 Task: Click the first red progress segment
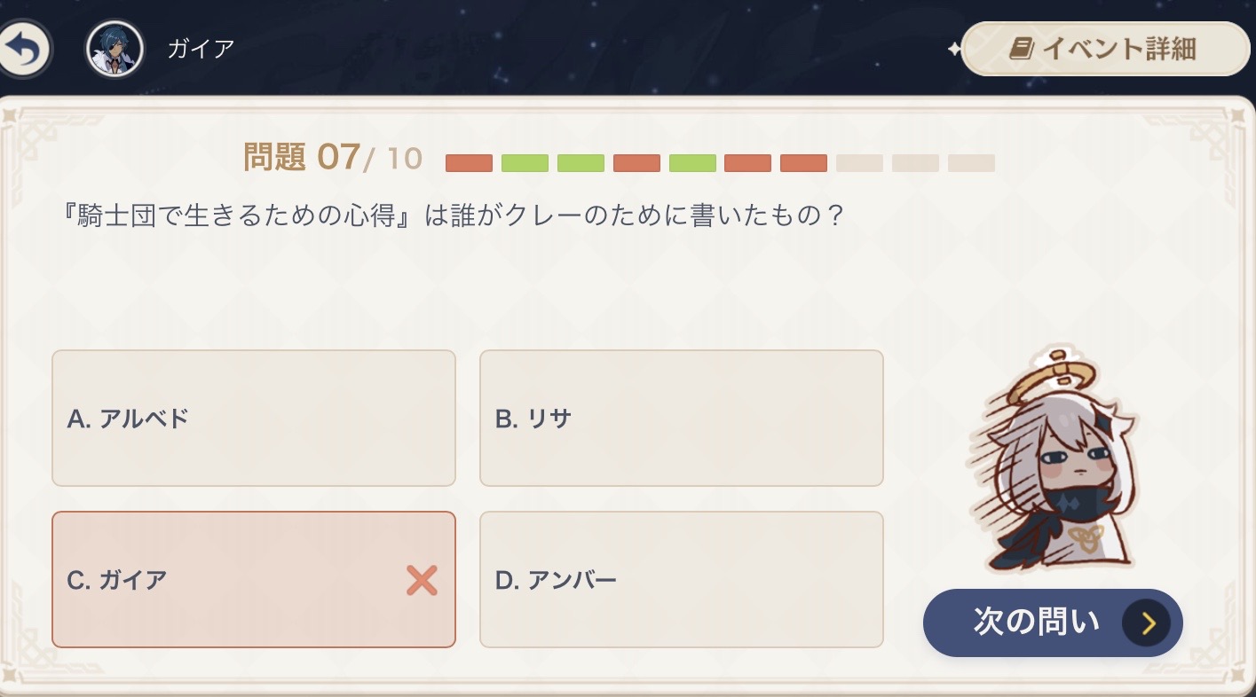click(x=469, y=163)
